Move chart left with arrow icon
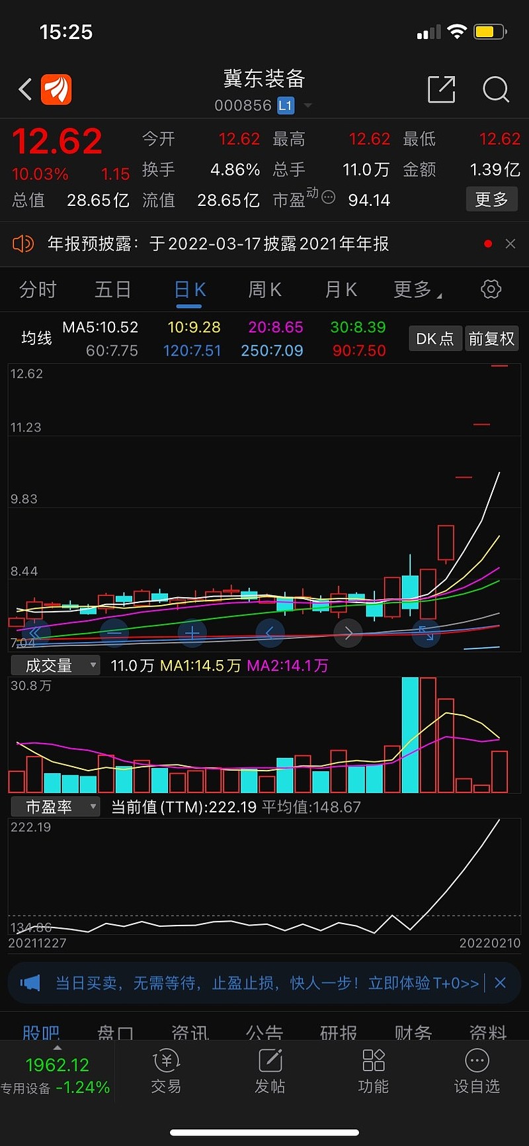Image resolution: width=529 pixels, height=1146 pixels. click(270, 634)
